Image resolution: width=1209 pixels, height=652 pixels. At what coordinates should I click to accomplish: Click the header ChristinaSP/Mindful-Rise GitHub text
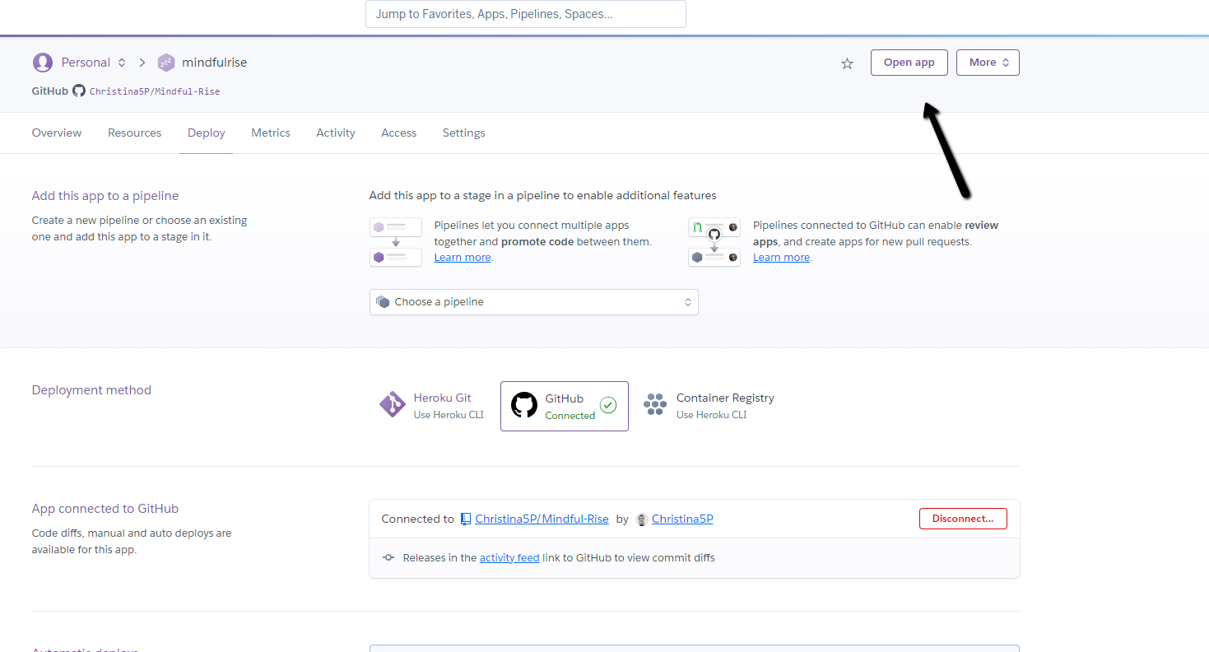pyautogui.click(x=155, y=91)
